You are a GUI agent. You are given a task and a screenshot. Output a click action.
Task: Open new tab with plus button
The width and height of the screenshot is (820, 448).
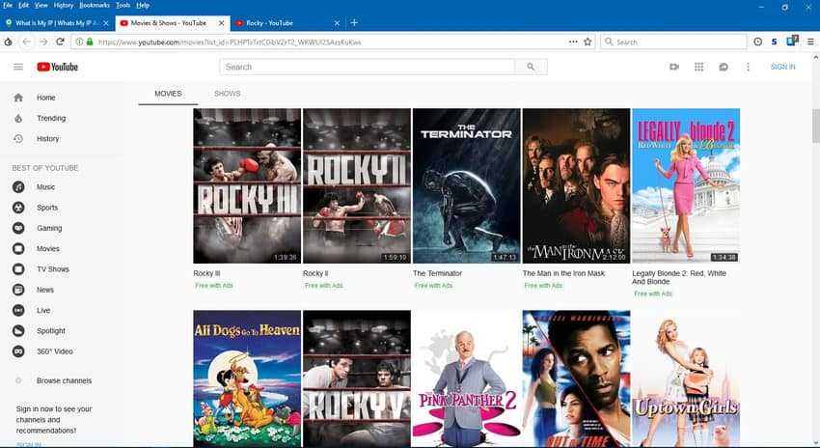pyautogui.click(x=354, y=23)
